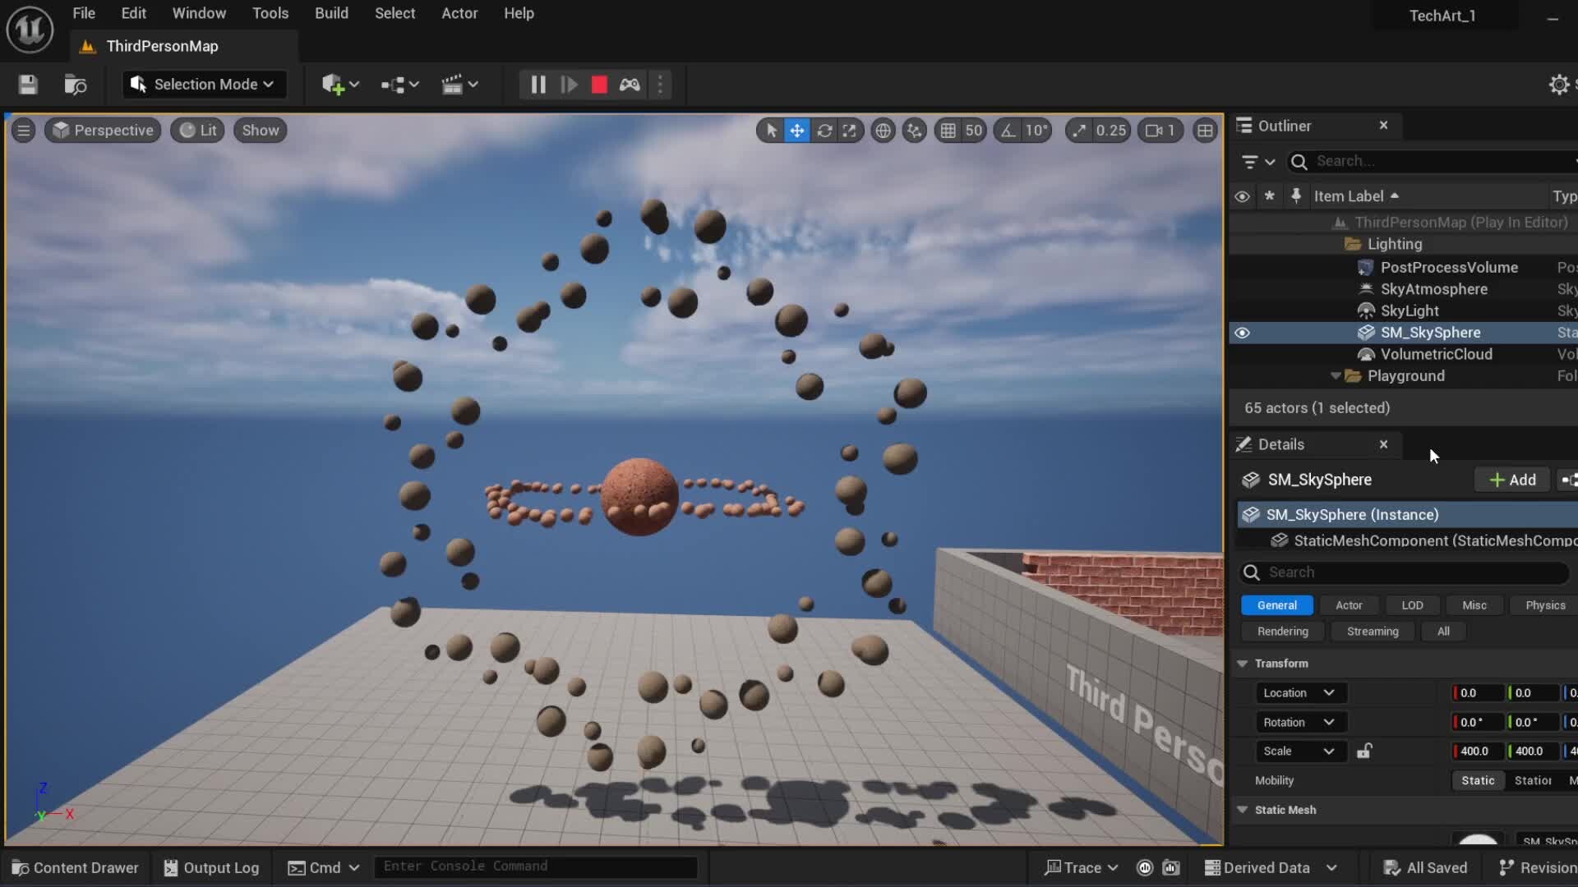Select the Rotate transform tool
The height and width of the screenshot is (887, 1578).
tap(824, 131)
